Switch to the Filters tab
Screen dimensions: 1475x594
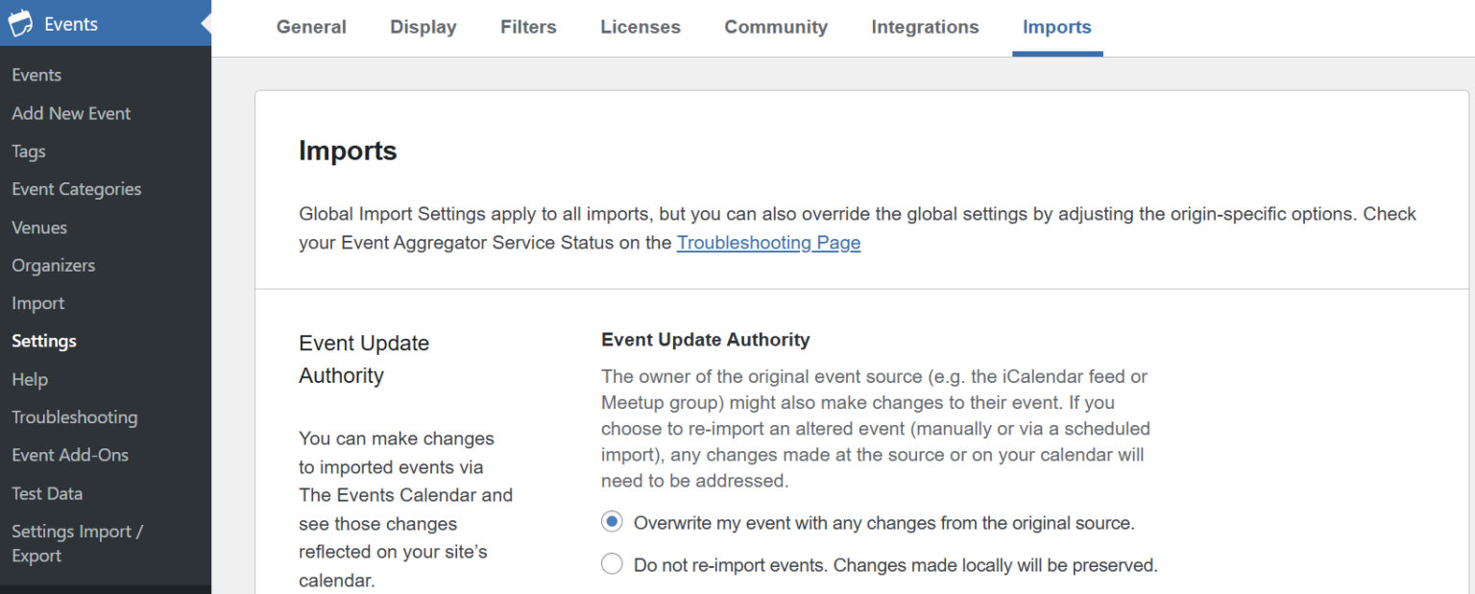[x=527, y=27]
